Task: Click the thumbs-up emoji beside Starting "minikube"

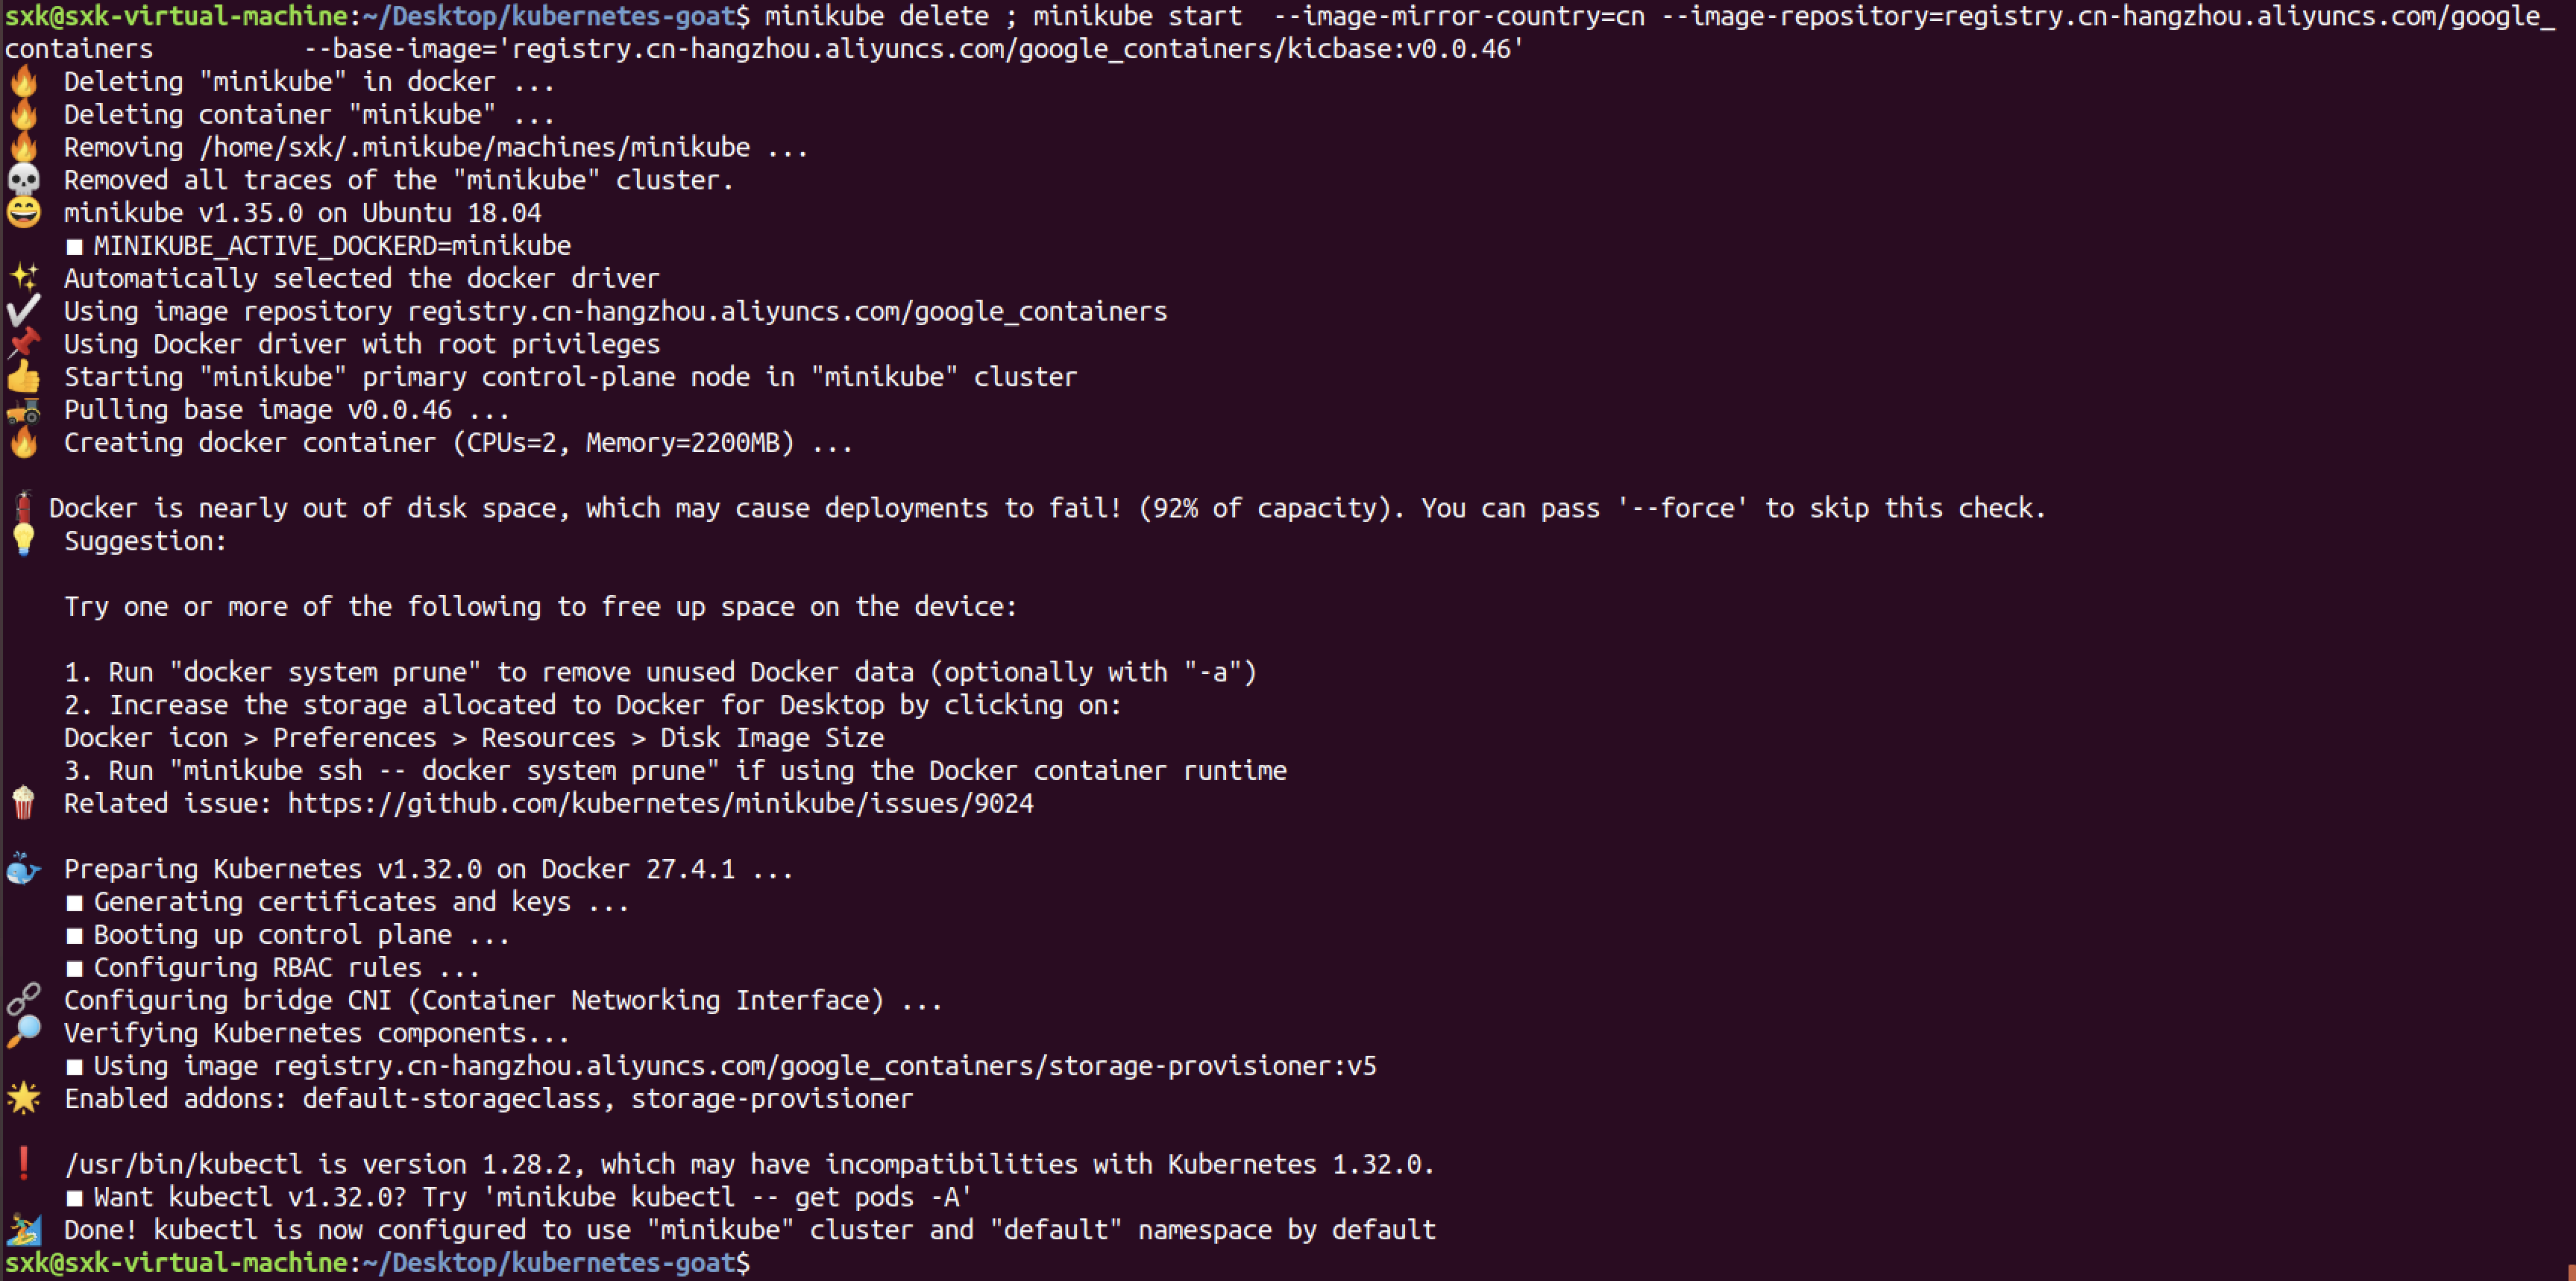Action: coord(23,377)
